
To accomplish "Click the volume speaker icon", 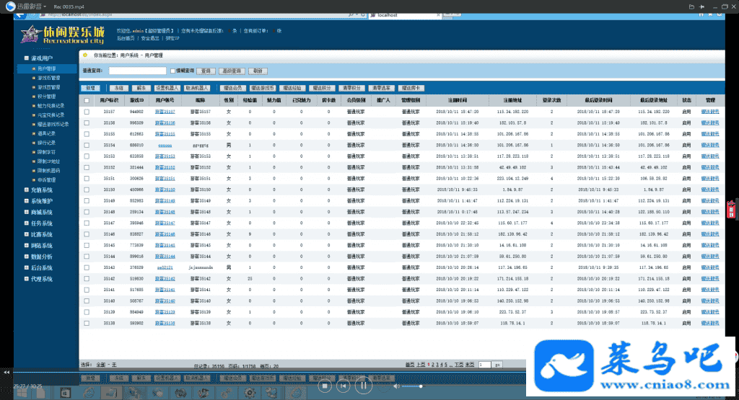I will (396, 387).
